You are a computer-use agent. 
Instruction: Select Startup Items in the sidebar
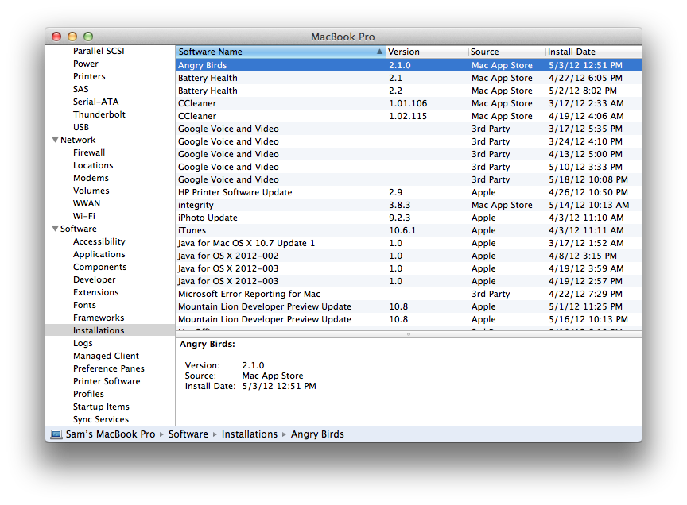(101, 406)
